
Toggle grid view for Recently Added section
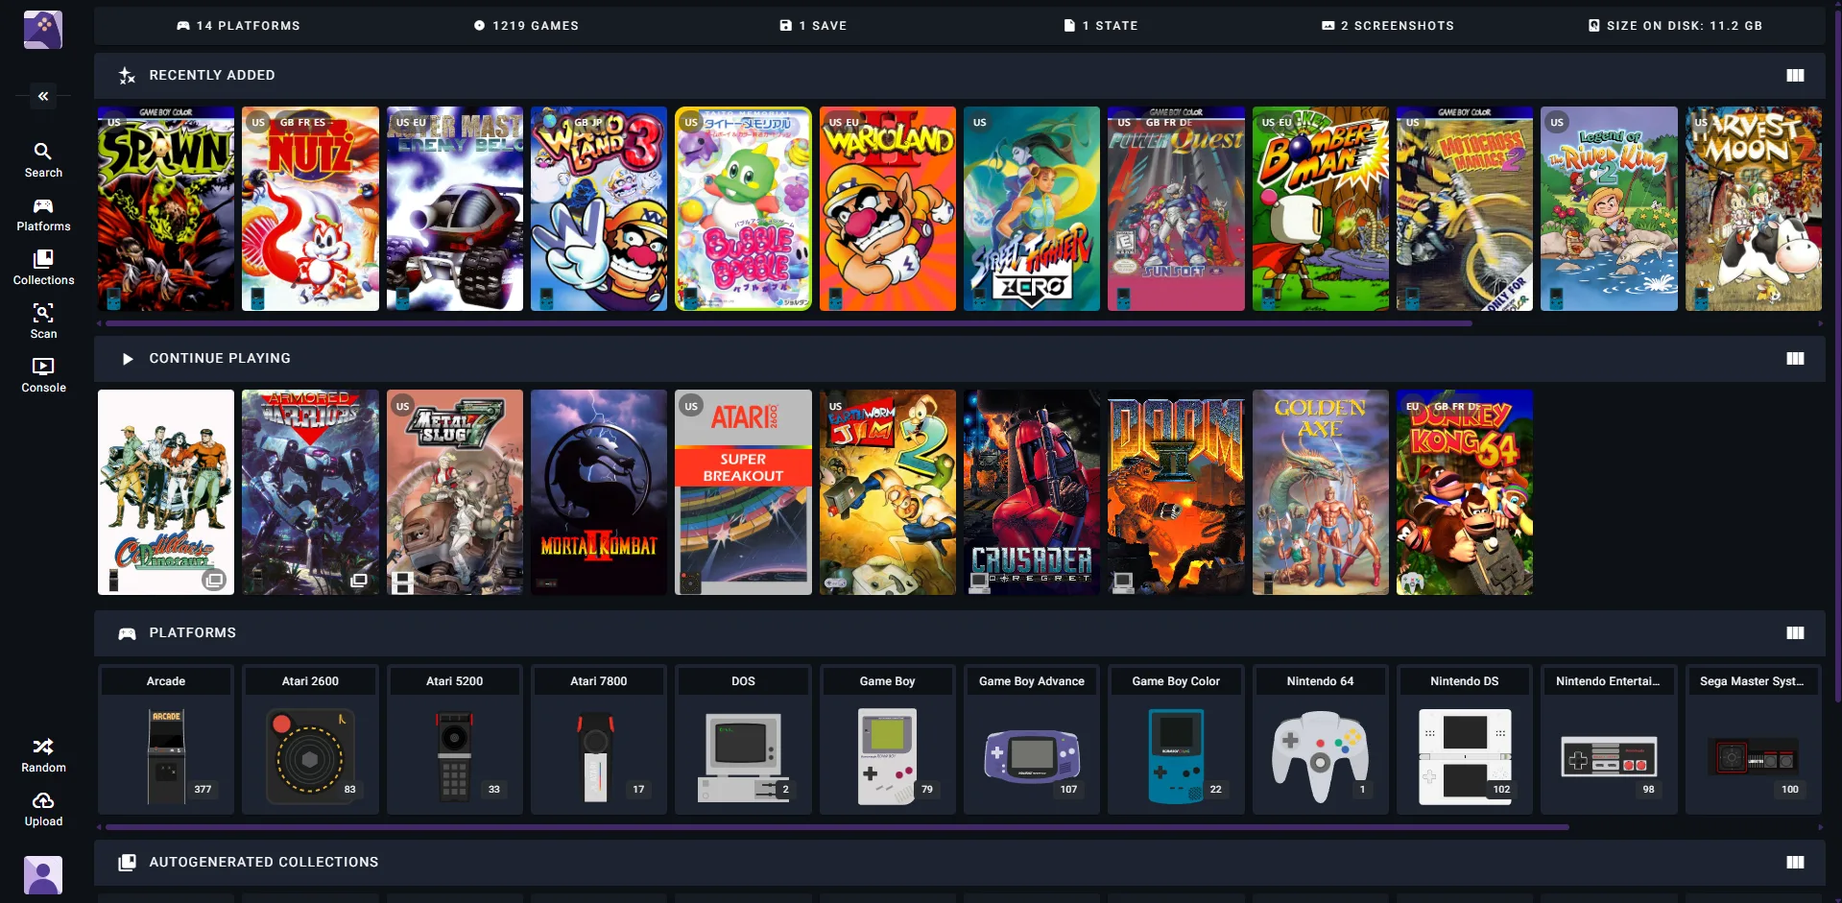click(x=1794, y=75)
